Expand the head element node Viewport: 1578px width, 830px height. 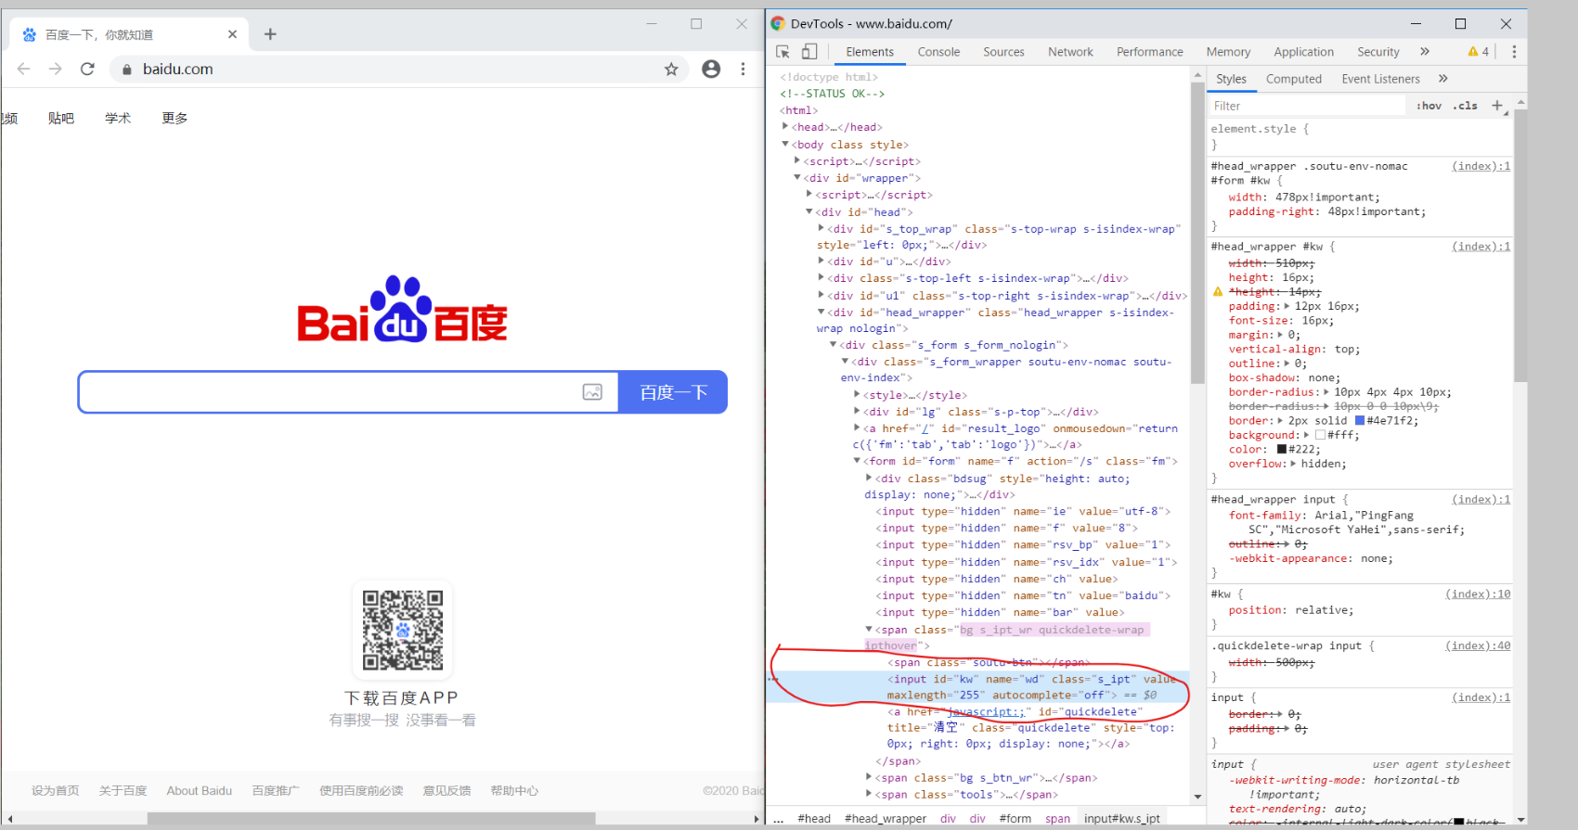pos(785,127)
